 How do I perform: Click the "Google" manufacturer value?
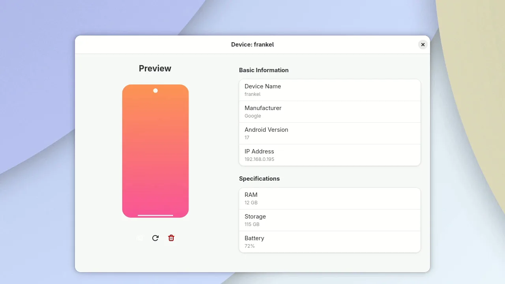pos(253,116)
